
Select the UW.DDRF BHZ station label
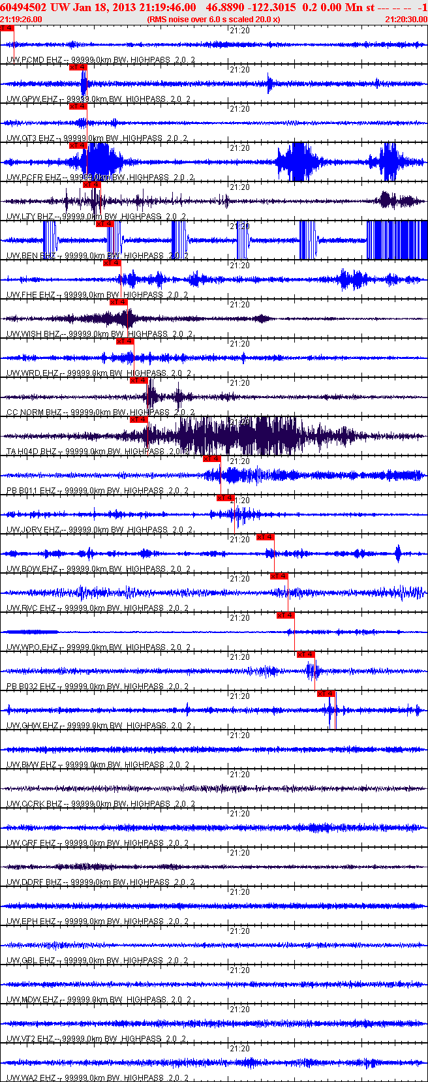point(34,882)
